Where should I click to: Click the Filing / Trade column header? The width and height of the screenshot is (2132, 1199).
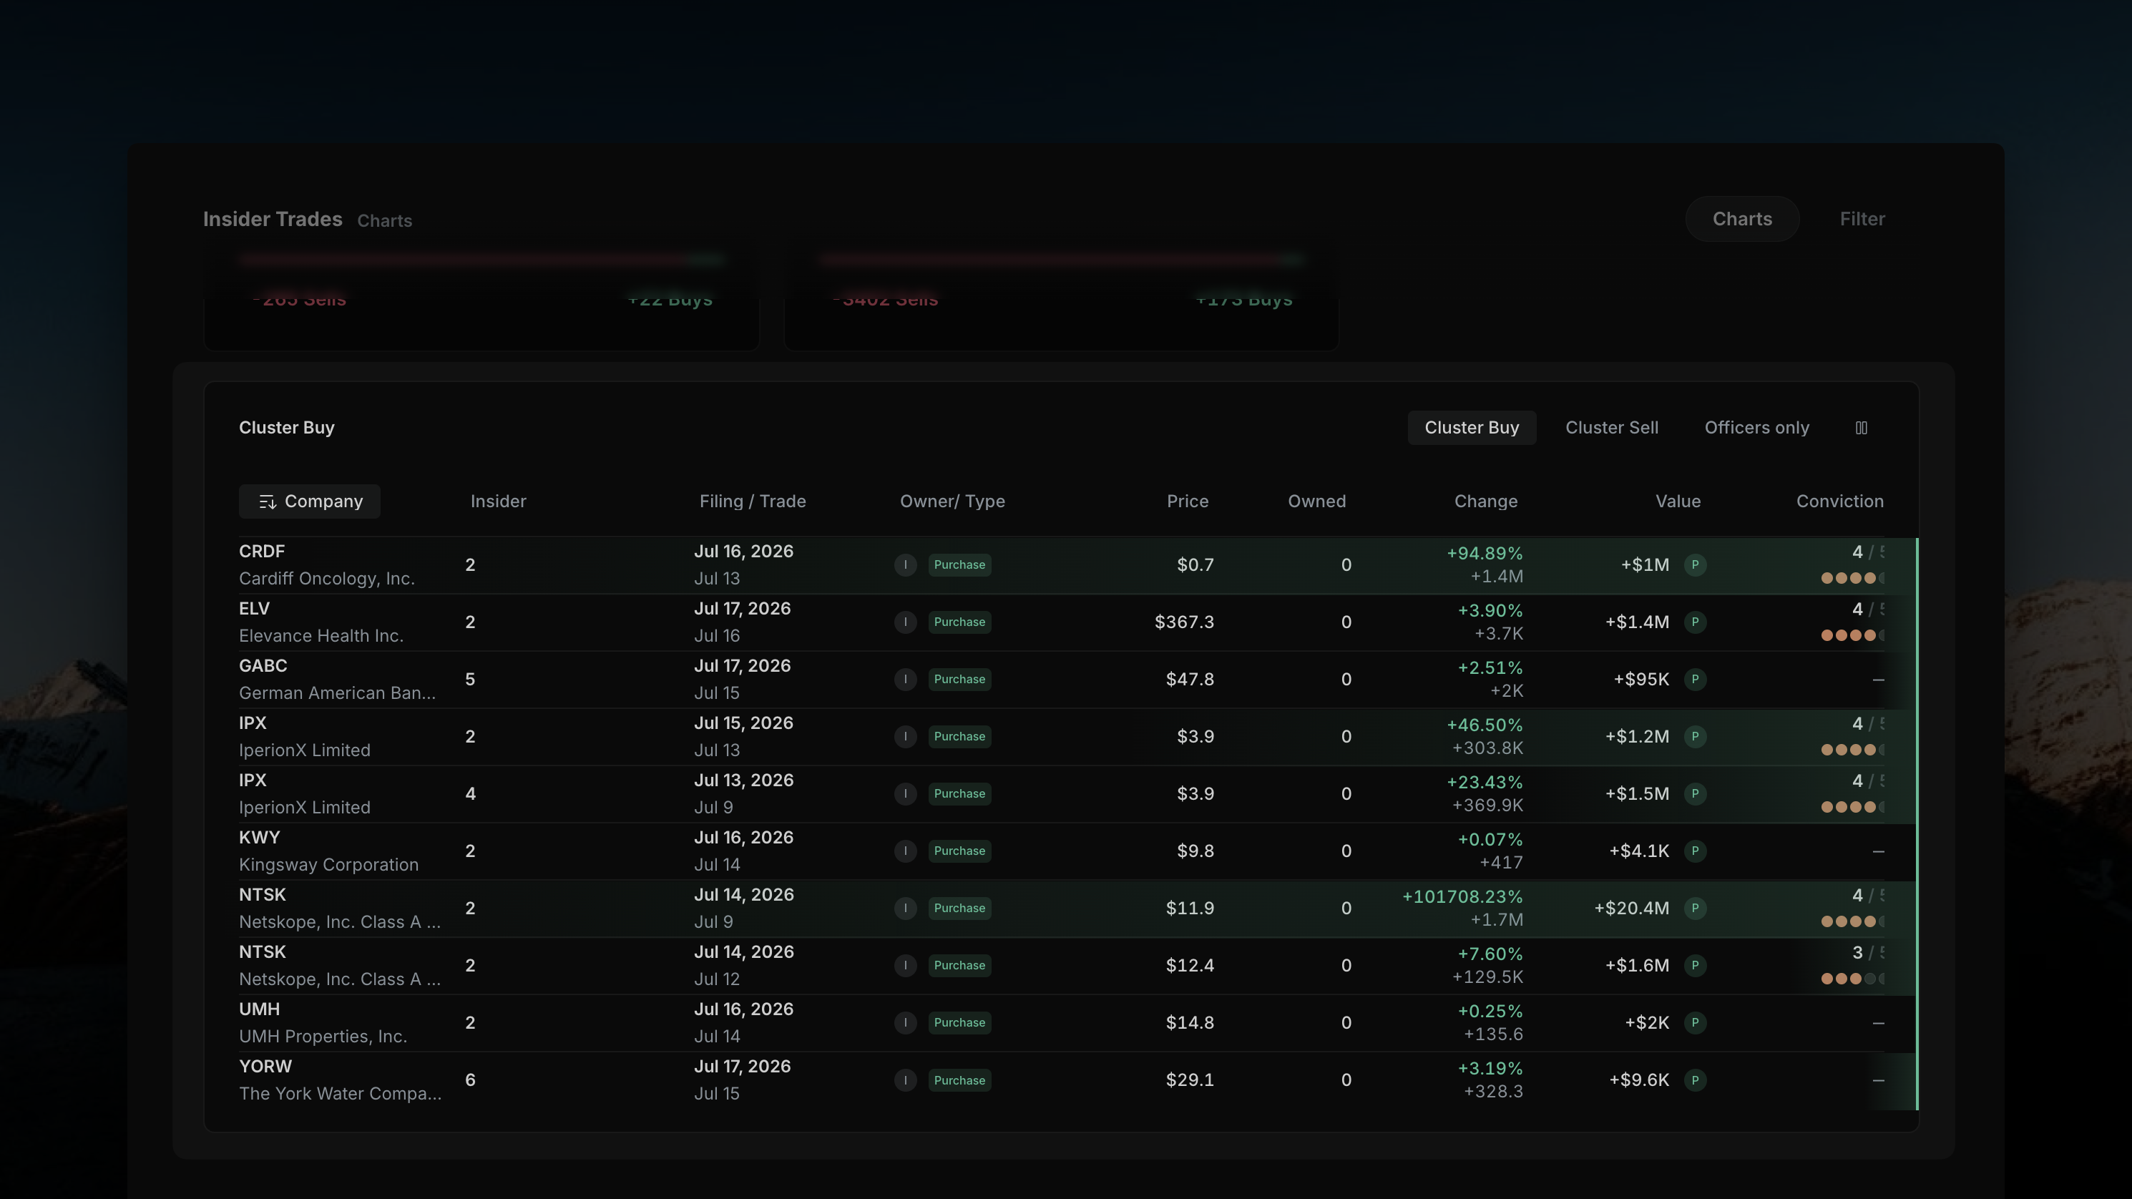[x=753, y=501]
